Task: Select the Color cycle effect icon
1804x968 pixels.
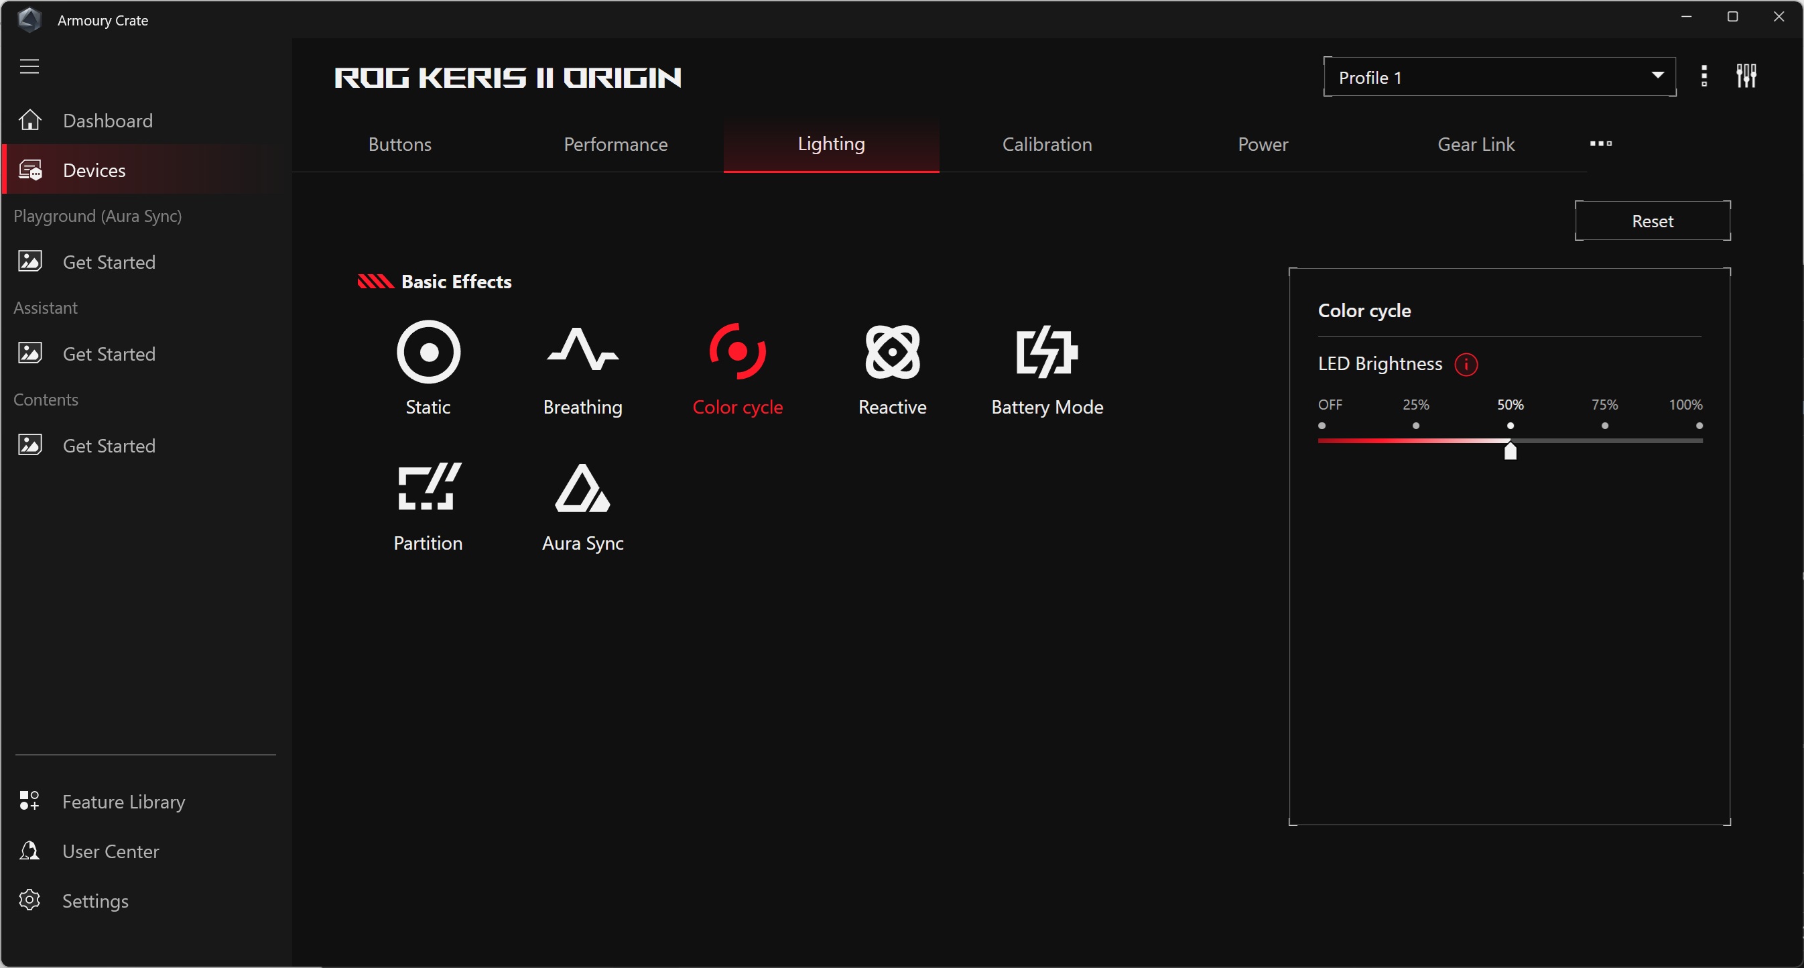Action: [737, 352]
